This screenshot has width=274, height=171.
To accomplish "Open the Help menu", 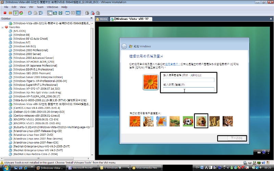I will [x=64, y=7].
